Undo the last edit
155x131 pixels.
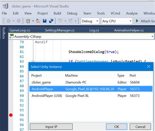(60, 21)
